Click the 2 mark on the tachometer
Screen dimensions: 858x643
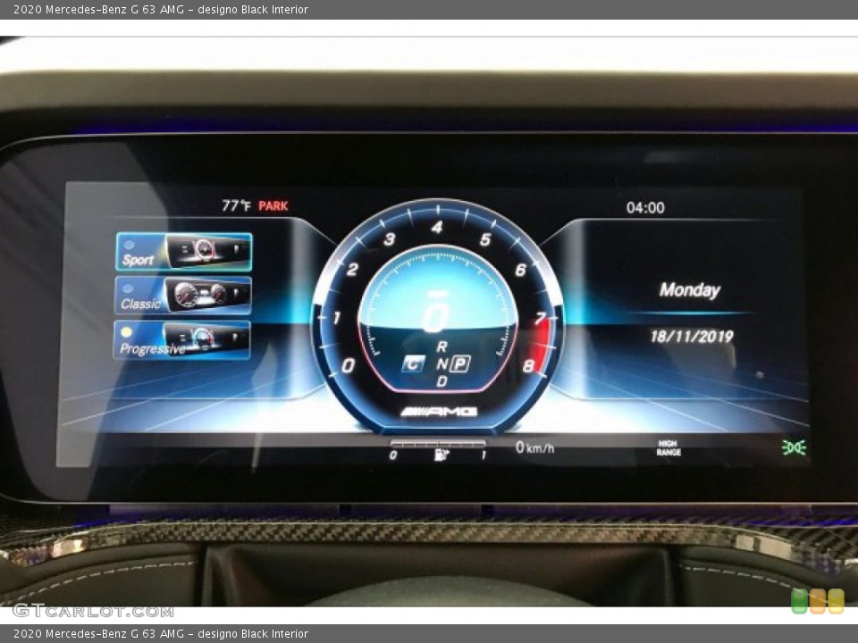point(352,270)
